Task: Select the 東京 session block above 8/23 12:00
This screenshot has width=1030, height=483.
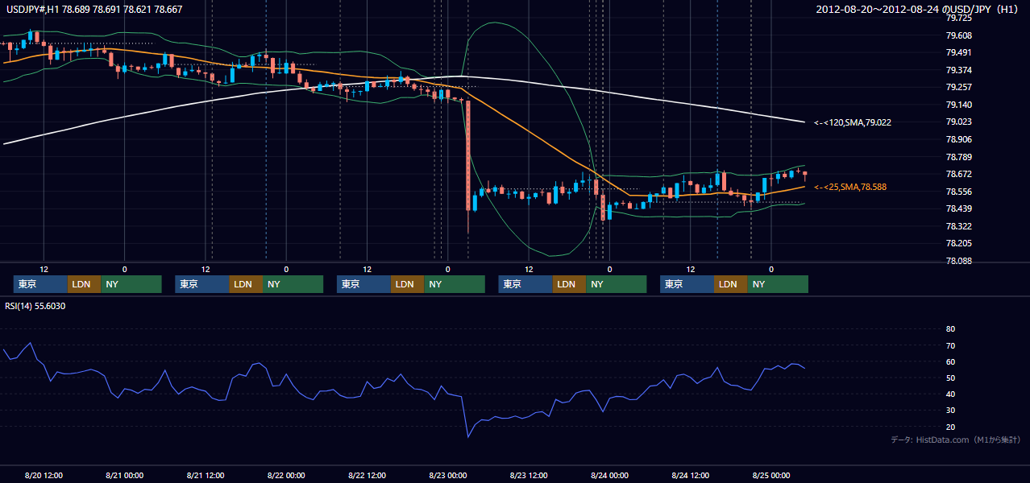Action: [x=525, y=284]
